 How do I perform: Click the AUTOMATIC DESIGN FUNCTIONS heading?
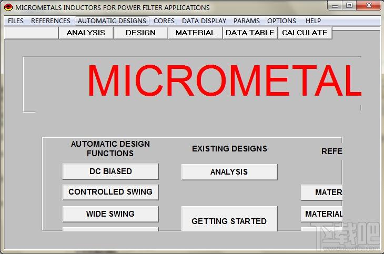(x=110, y=148)
